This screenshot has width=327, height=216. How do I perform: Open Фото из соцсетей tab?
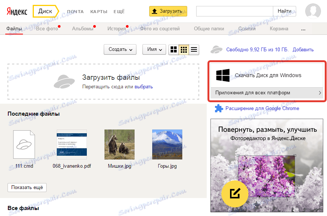tap(160, 29)
